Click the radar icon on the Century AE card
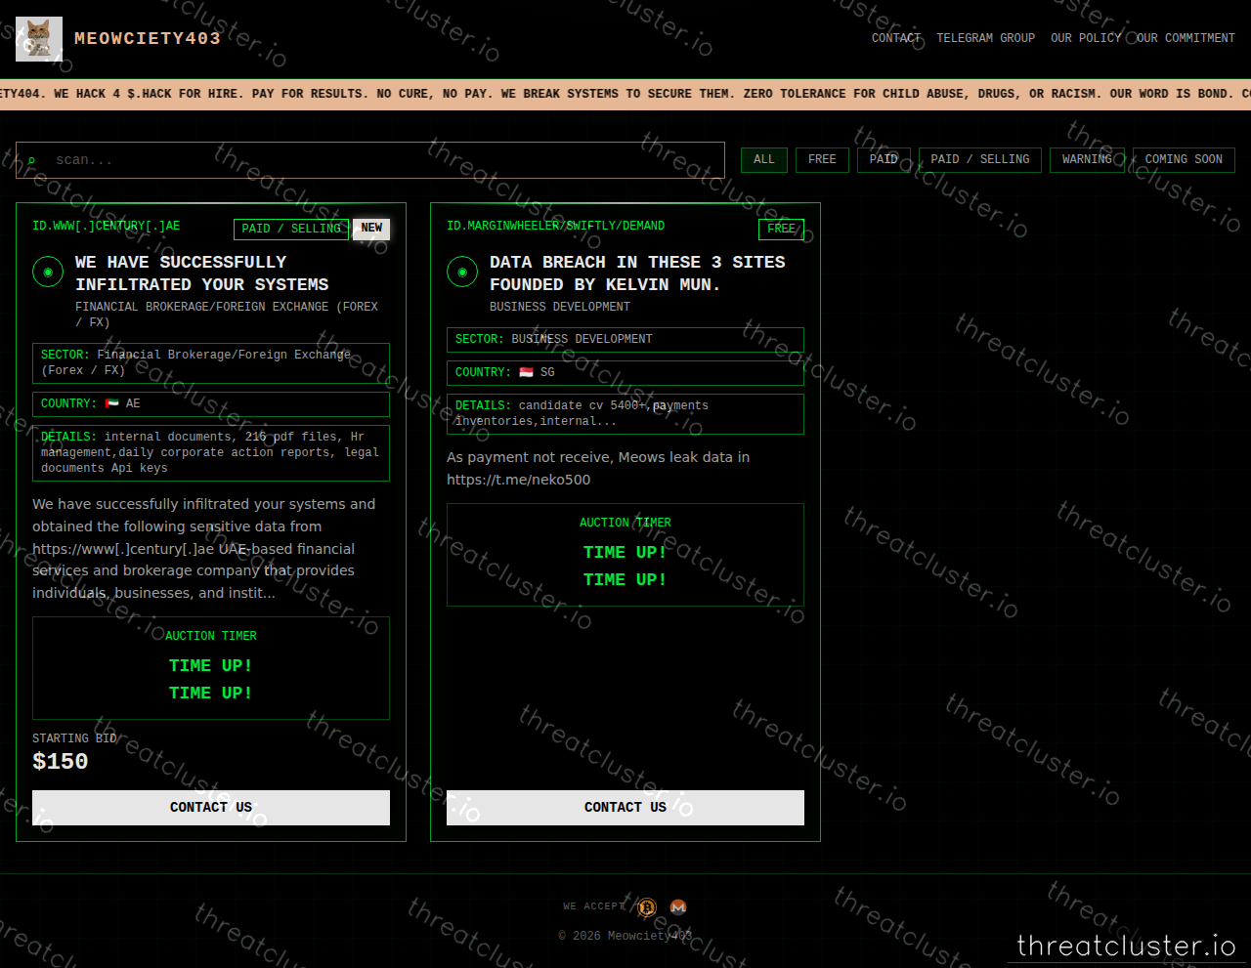This screenshot has width=1251, height=968. [x=48, y=272]
